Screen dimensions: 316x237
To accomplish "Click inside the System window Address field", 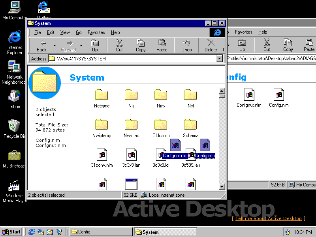I will [132, 58].
